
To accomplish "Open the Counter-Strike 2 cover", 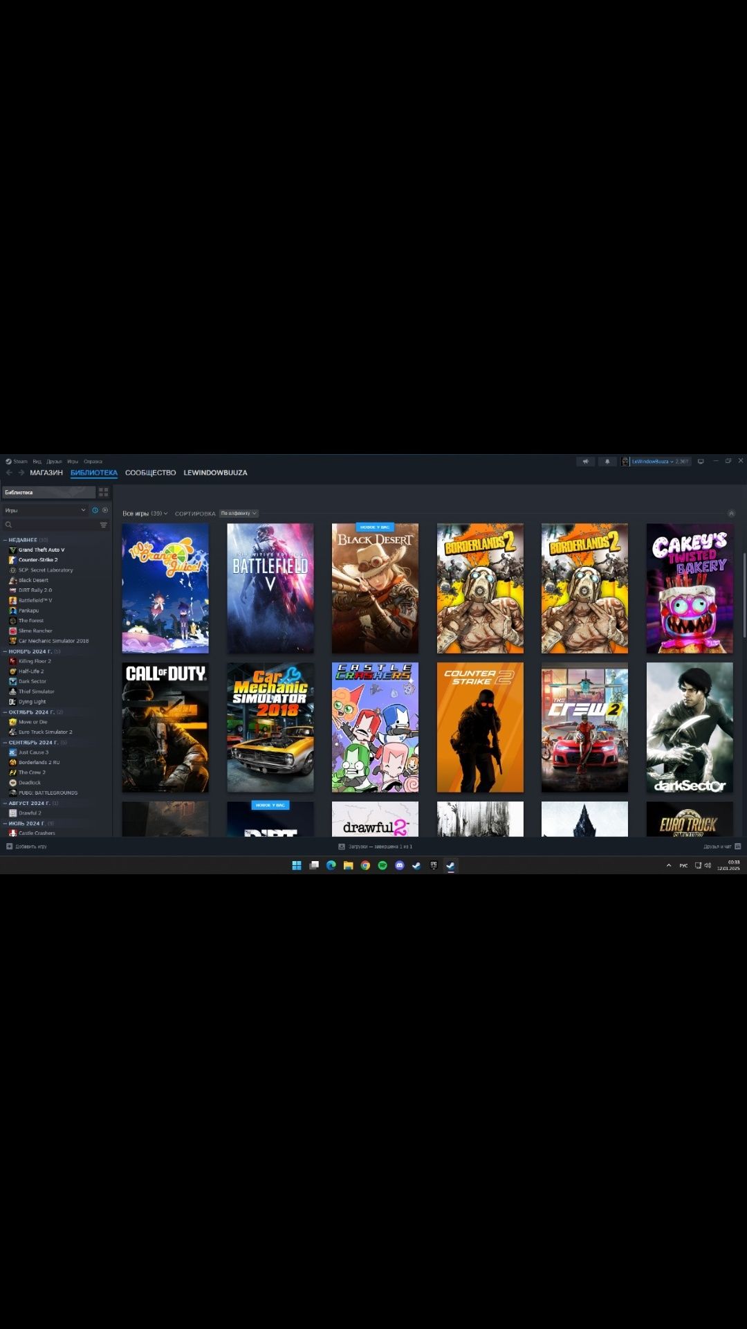I will tap(480, 727).
